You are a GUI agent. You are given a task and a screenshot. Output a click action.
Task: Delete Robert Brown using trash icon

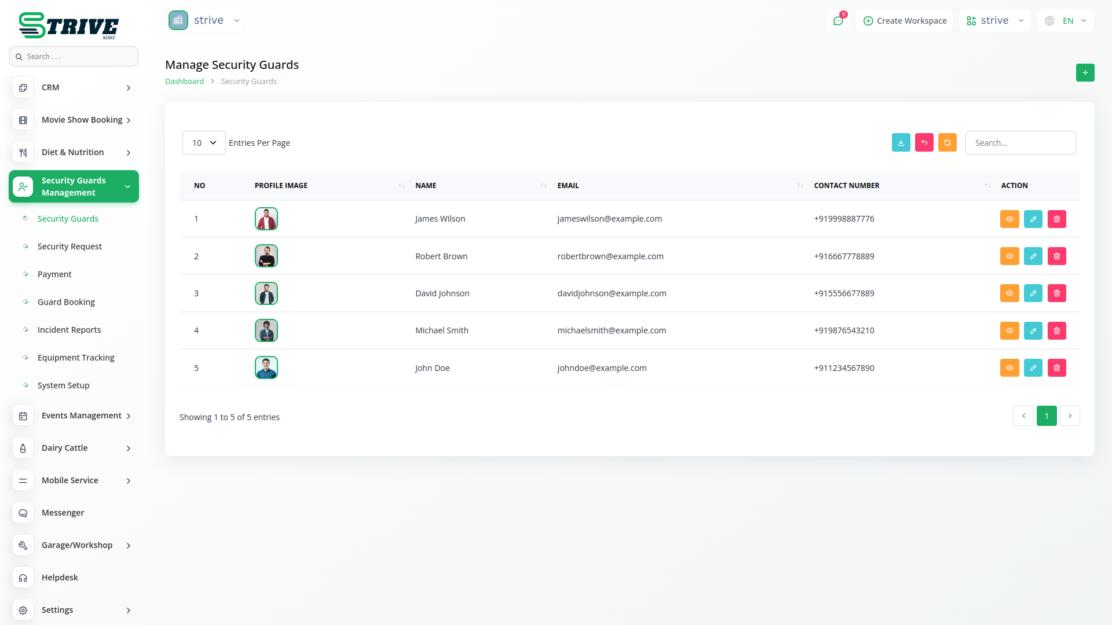1056,256
